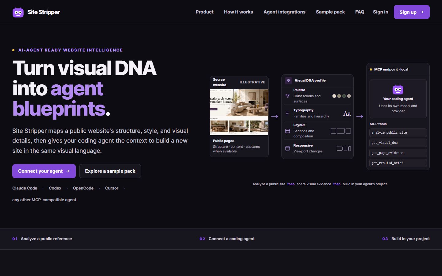Click the OpenCode label
442x276 pixels.
pyautogui.click(x=83, y=188)
